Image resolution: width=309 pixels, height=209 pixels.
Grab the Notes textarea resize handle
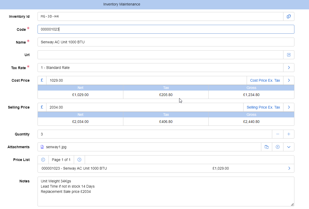point(293,205)
